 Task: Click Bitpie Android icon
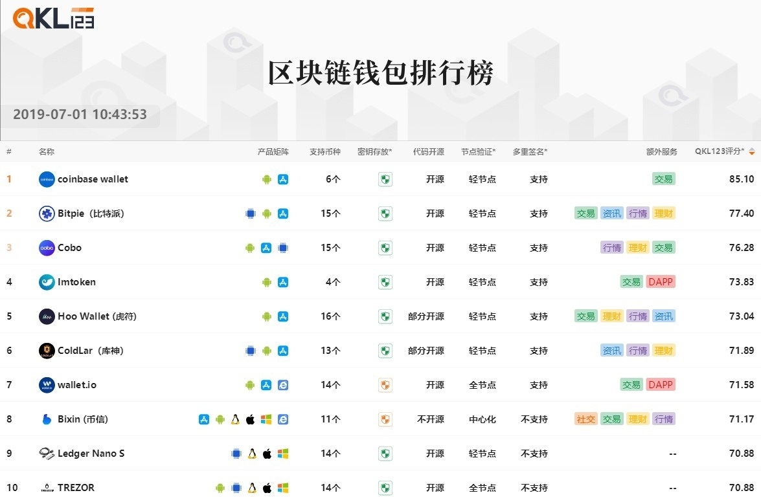tap(266, 214)
